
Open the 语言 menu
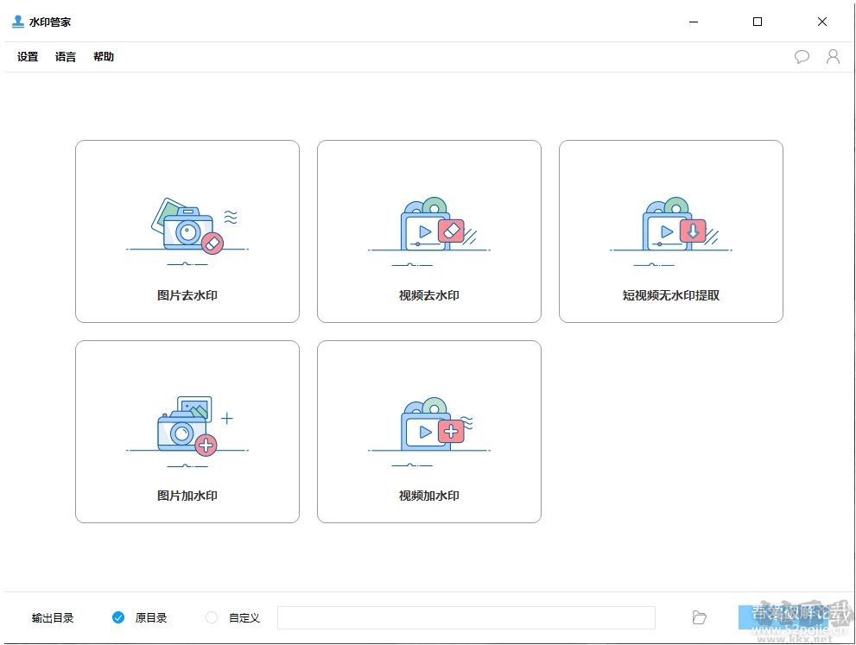[x=66, y=56]
